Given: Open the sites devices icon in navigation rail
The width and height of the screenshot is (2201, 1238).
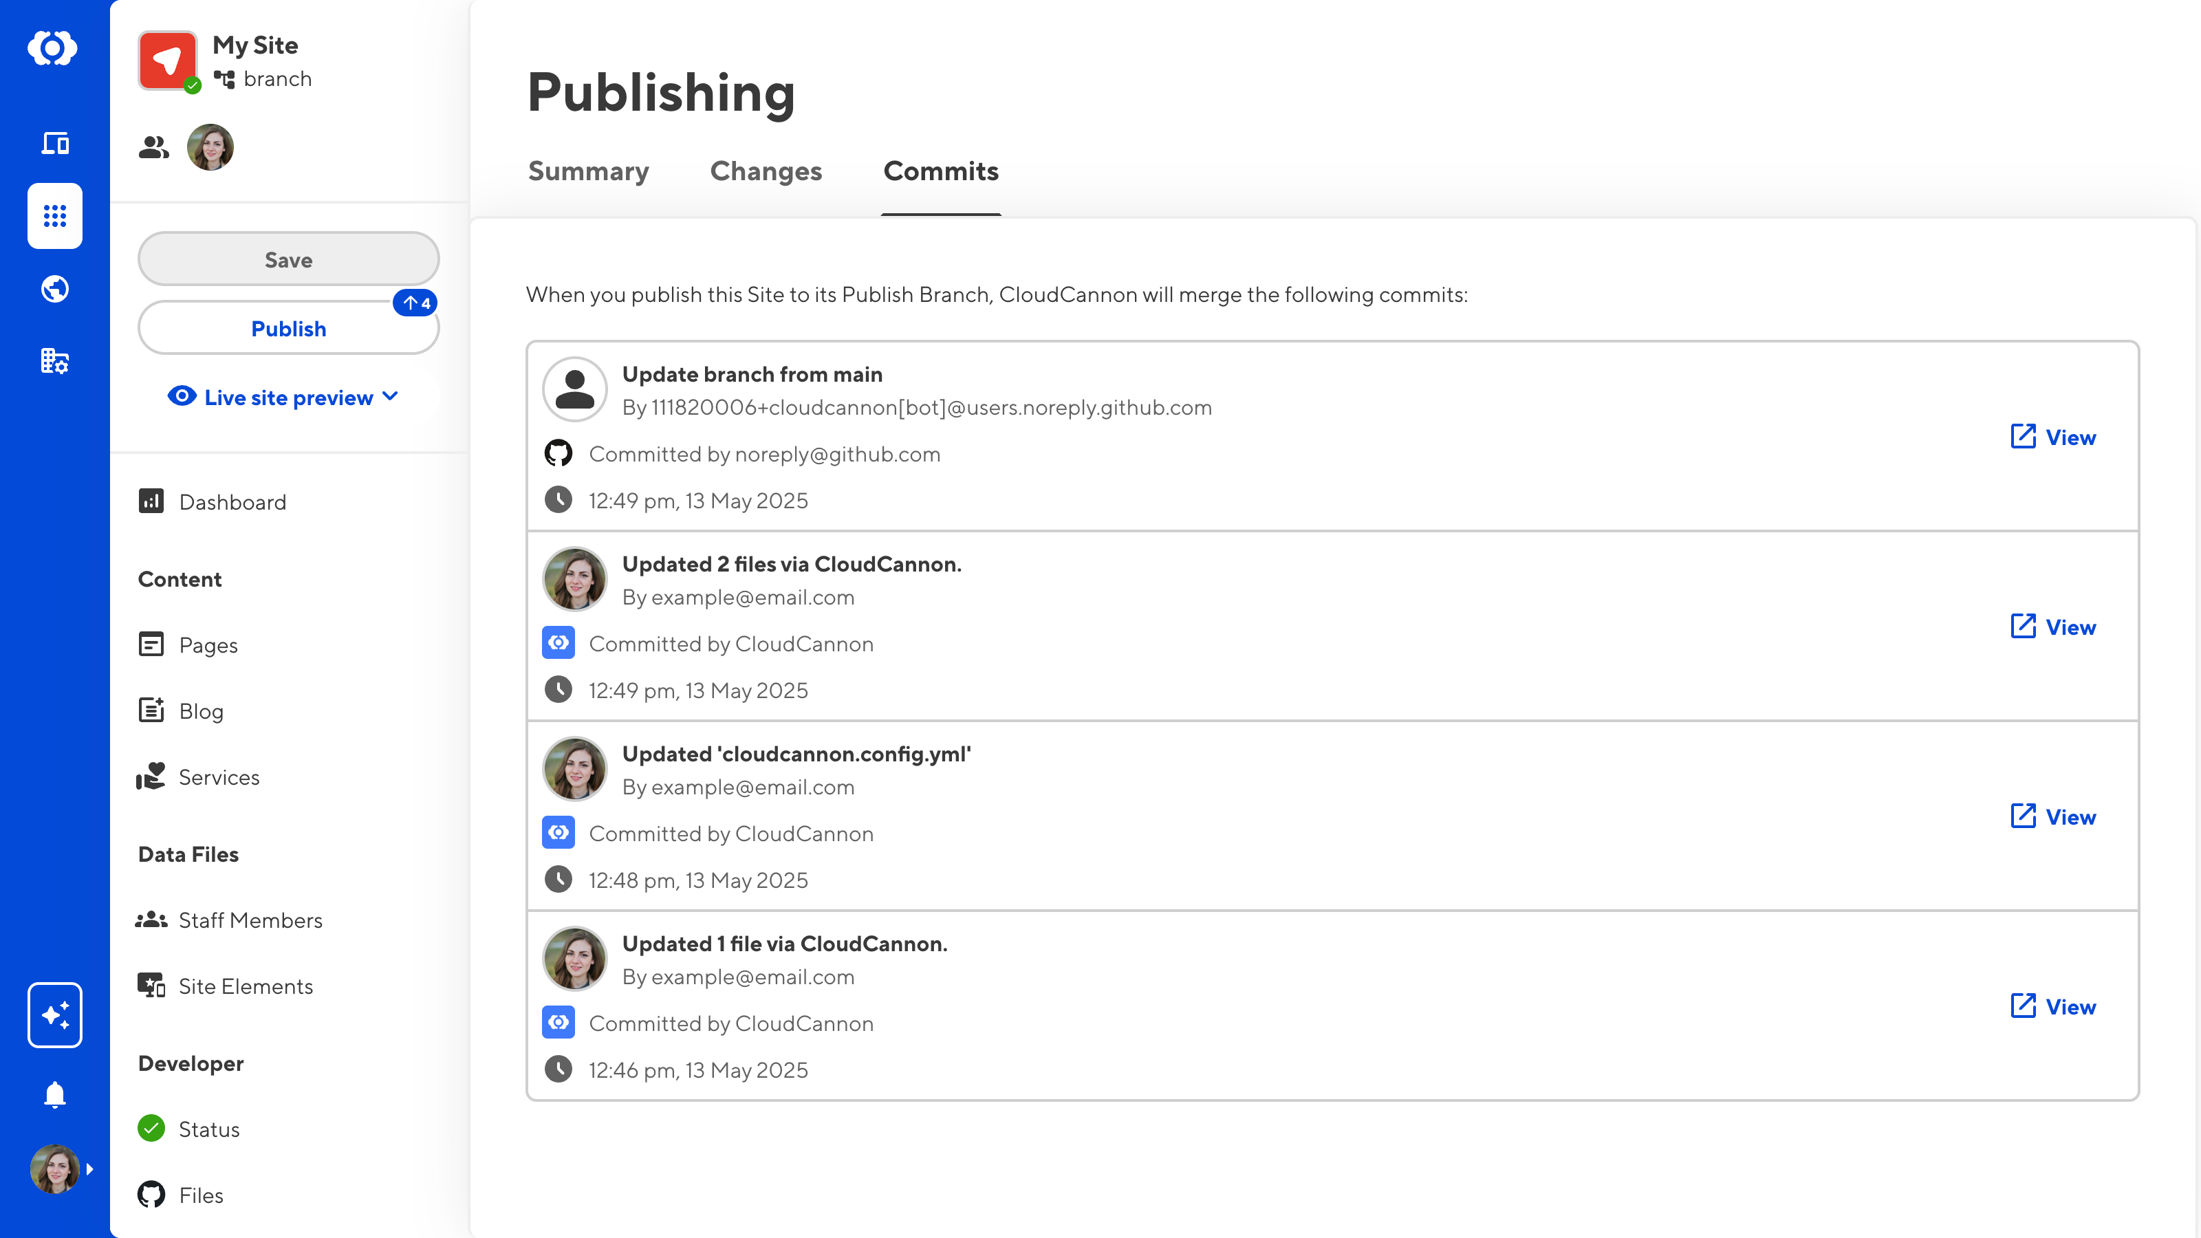Looking at the screenshot, I should 55,142.
